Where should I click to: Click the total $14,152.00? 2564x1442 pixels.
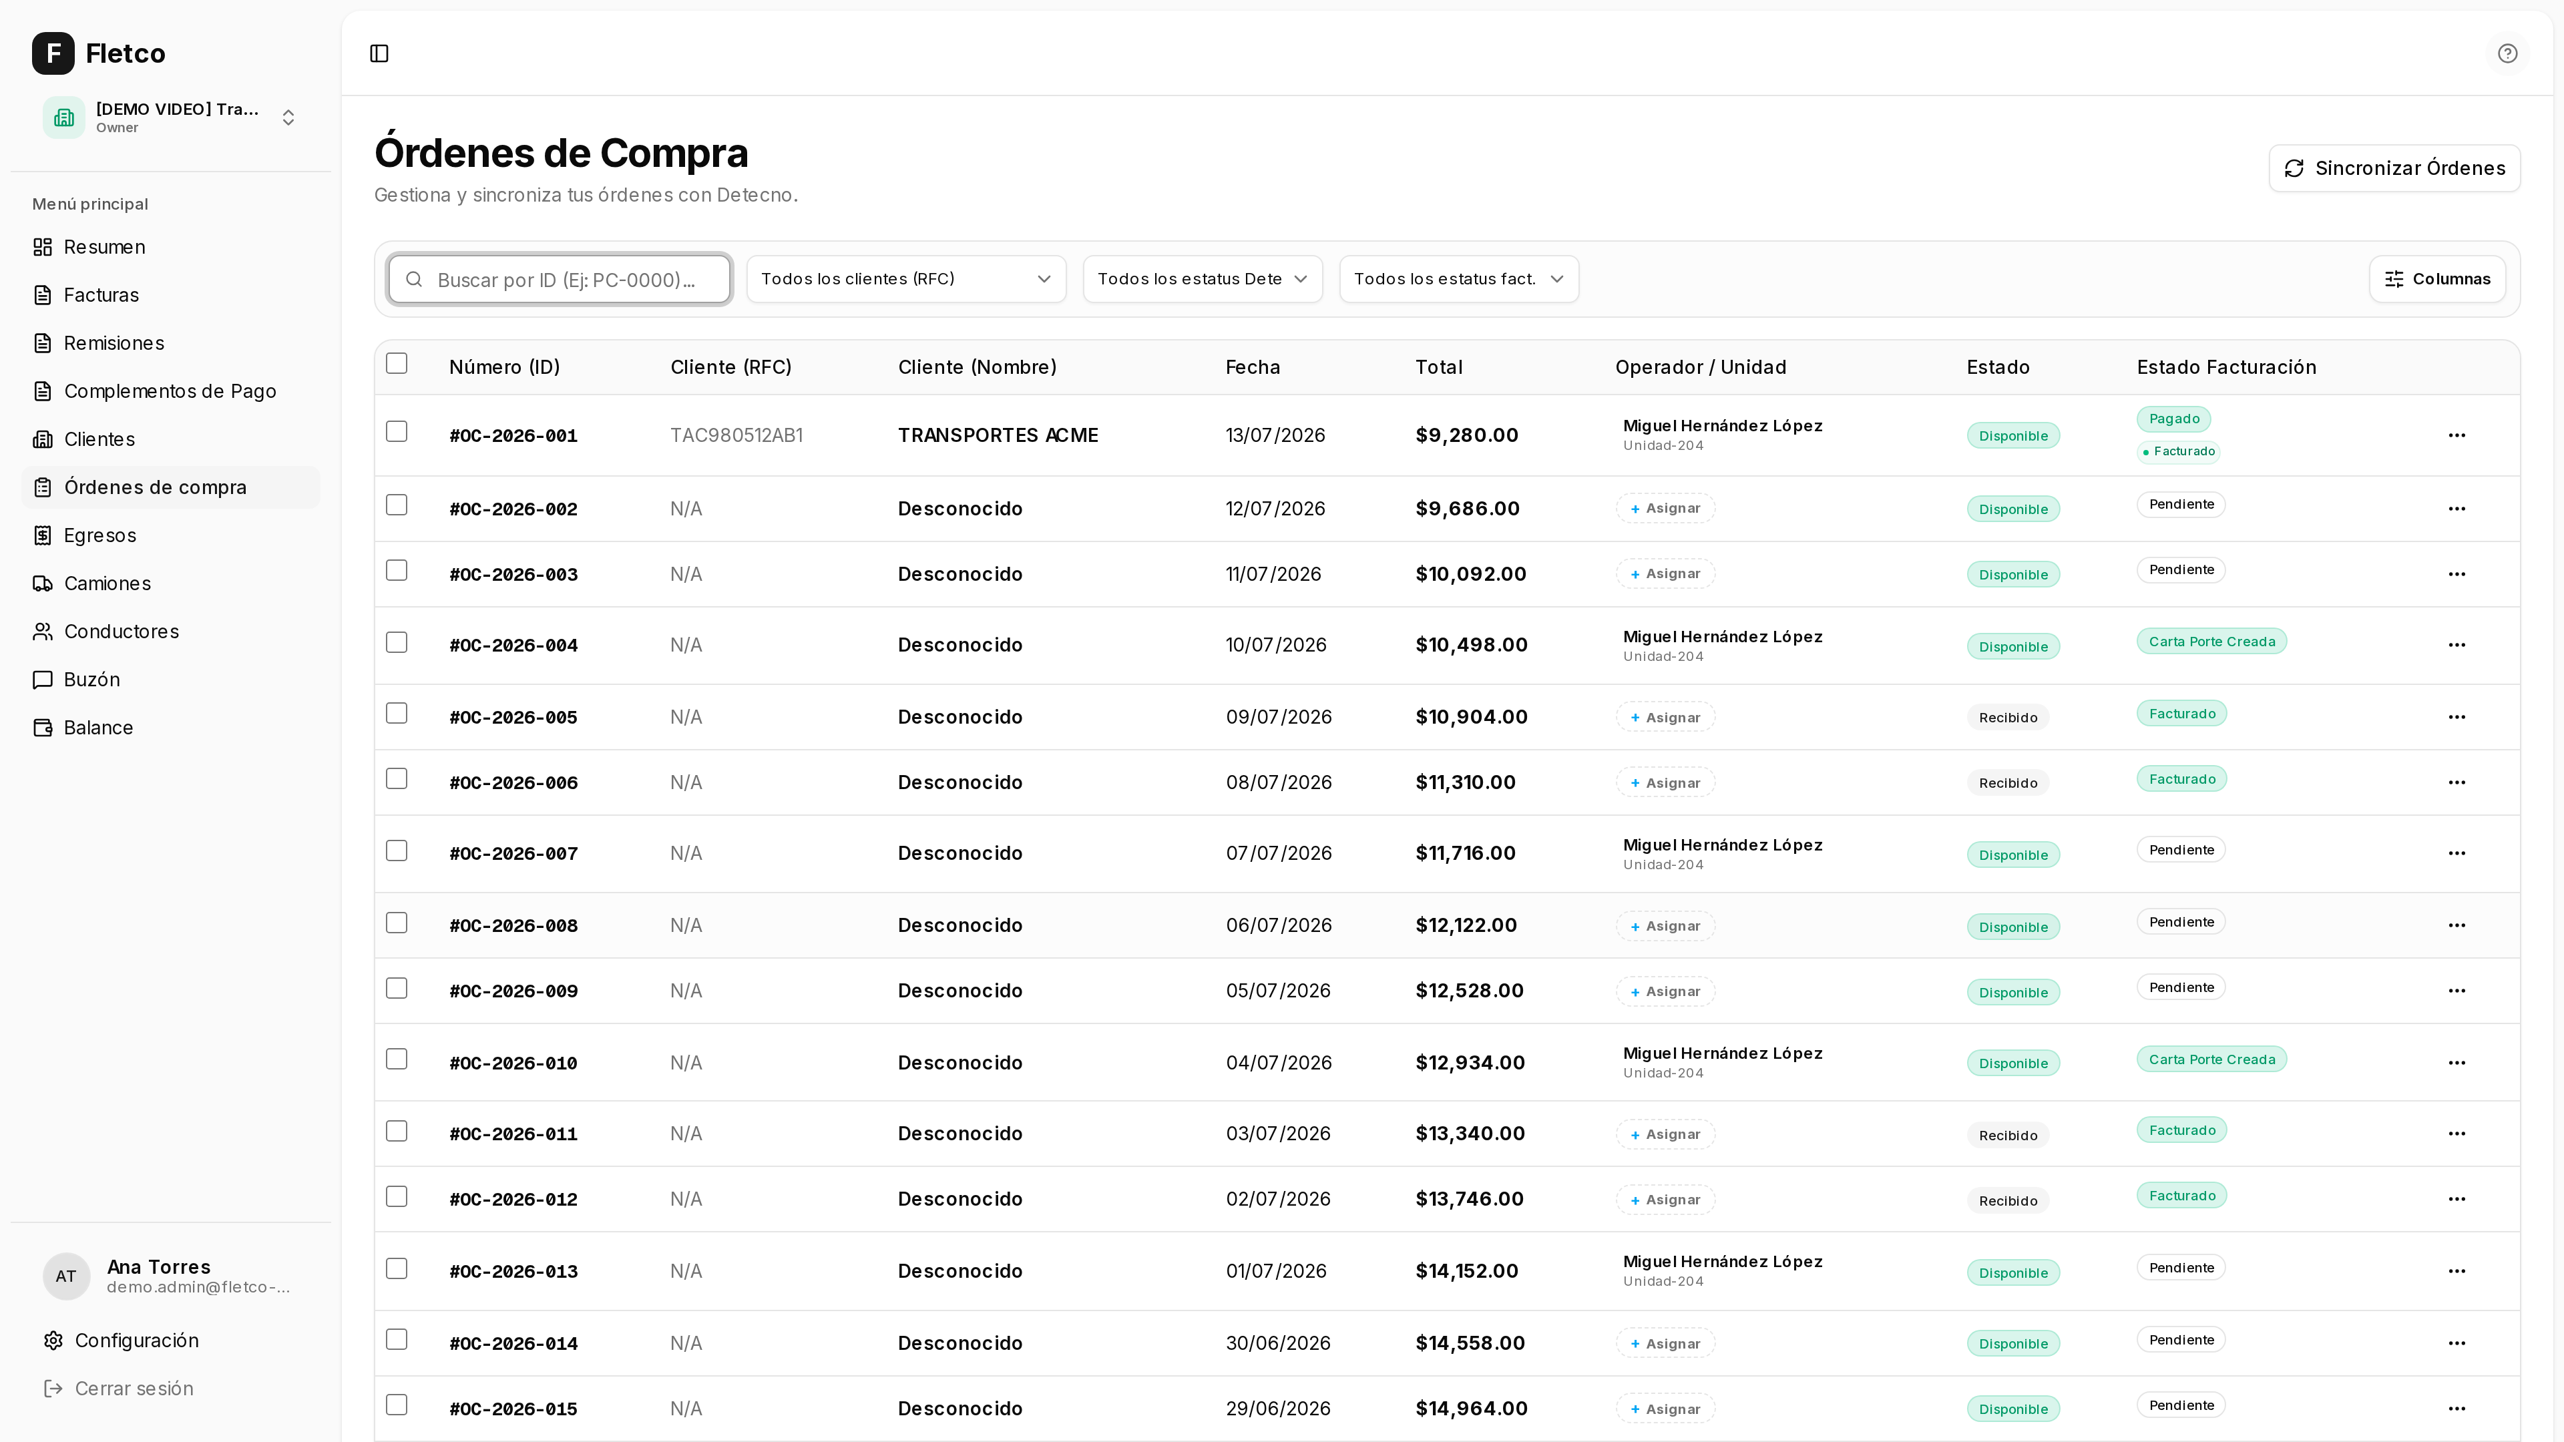coord(1467,1271)
